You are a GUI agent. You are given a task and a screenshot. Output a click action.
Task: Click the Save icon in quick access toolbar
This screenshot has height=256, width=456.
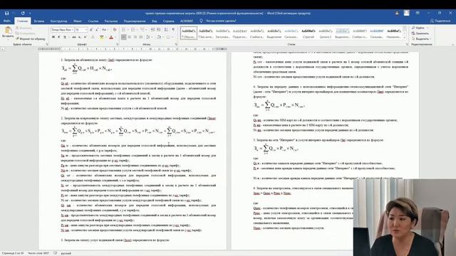6,13
